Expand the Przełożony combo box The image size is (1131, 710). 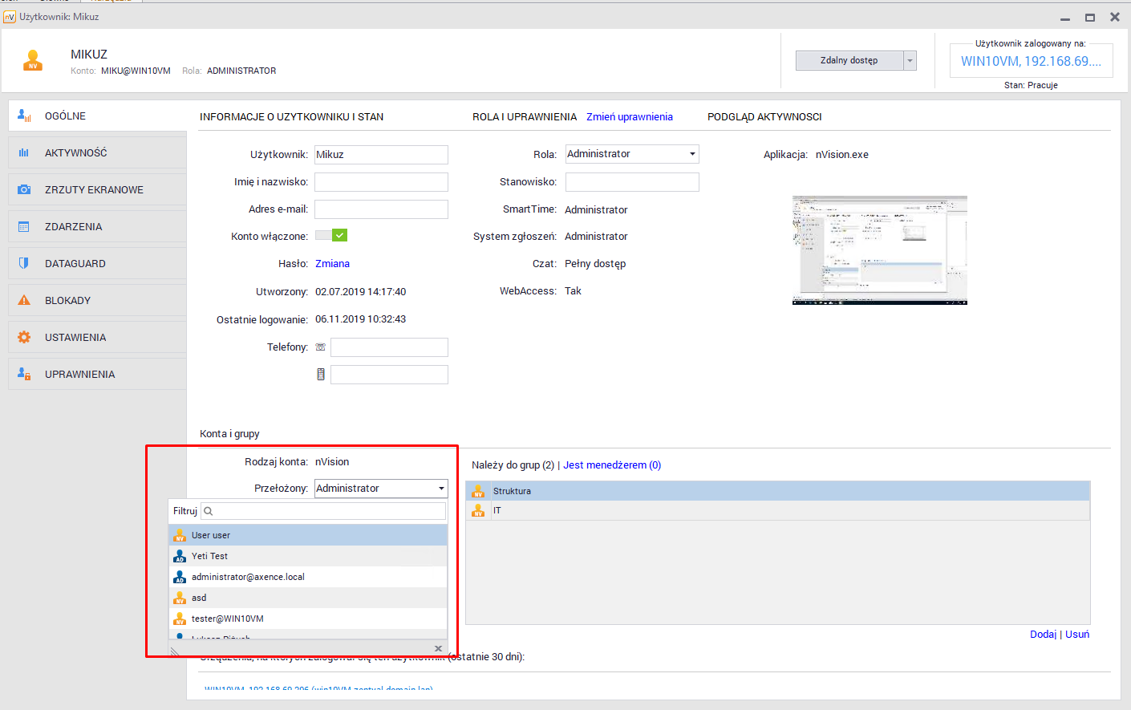[x=440, y=489]
